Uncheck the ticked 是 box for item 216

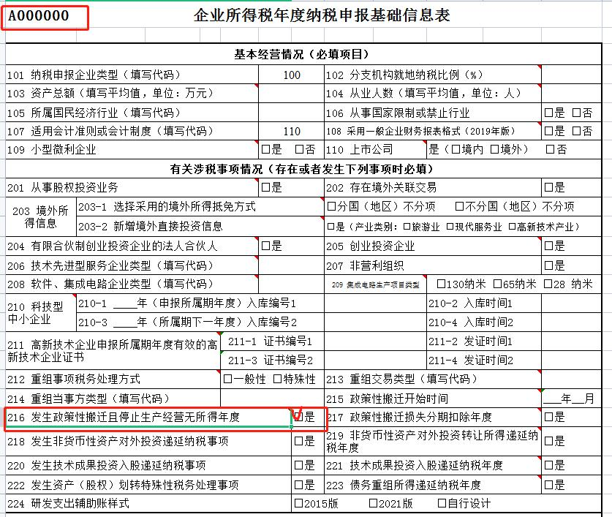point(298,417)
